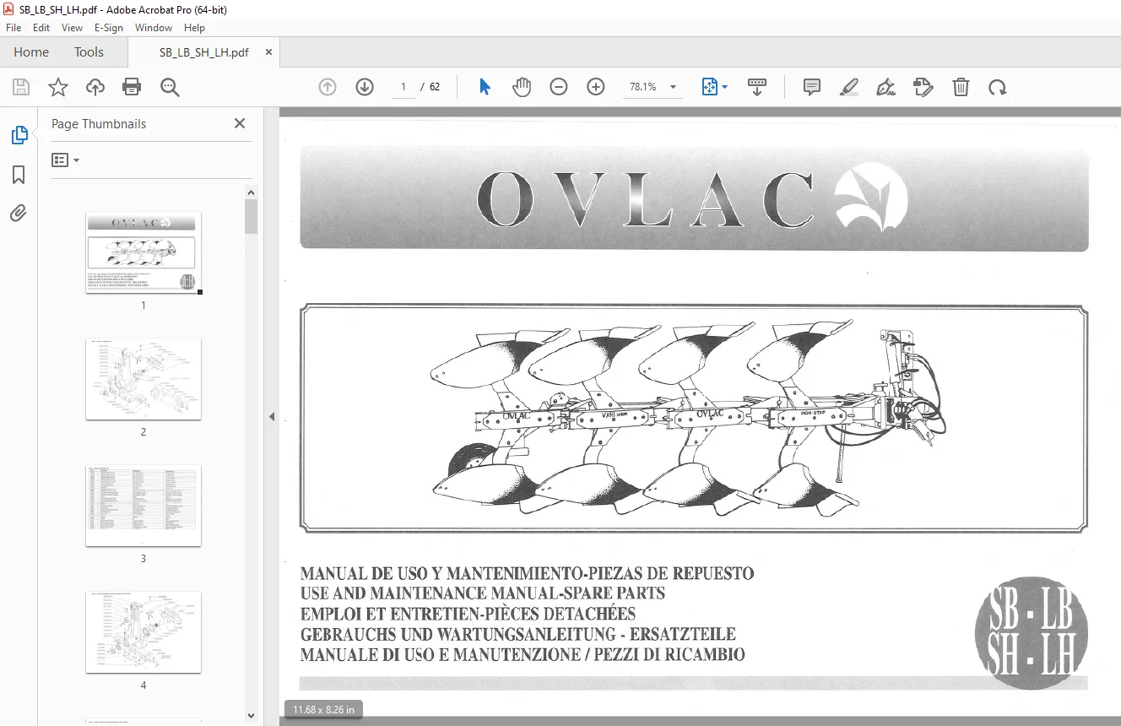Delete with the trash can icon
This screenshot has width=1121, height=726.
(x=961, y=87)
